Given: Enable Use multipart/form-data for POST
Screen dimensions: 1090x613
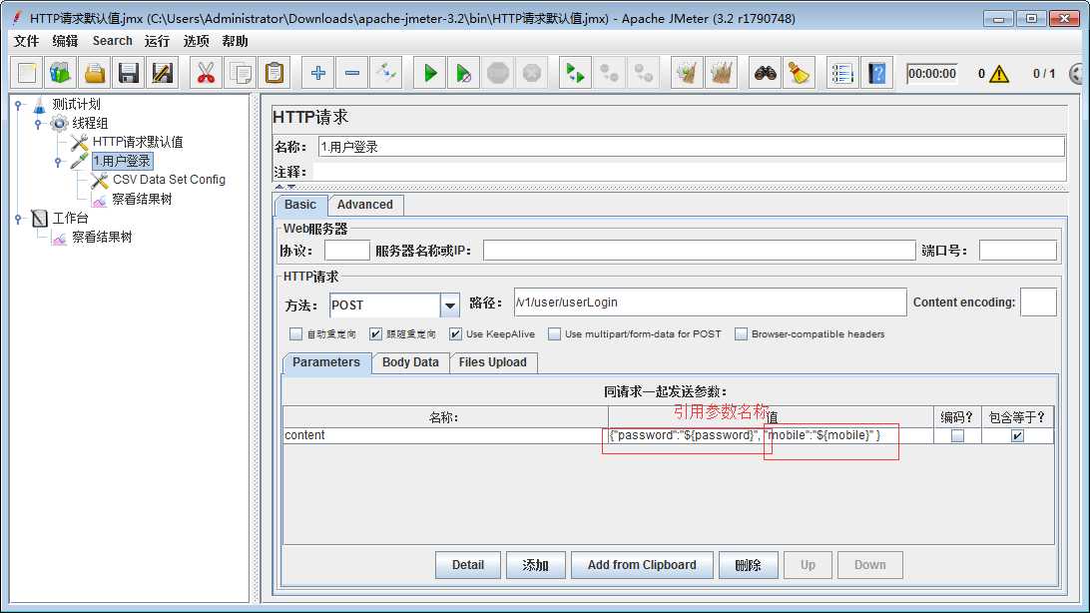Looking at the screenshot, I should (x=554, y=334).
